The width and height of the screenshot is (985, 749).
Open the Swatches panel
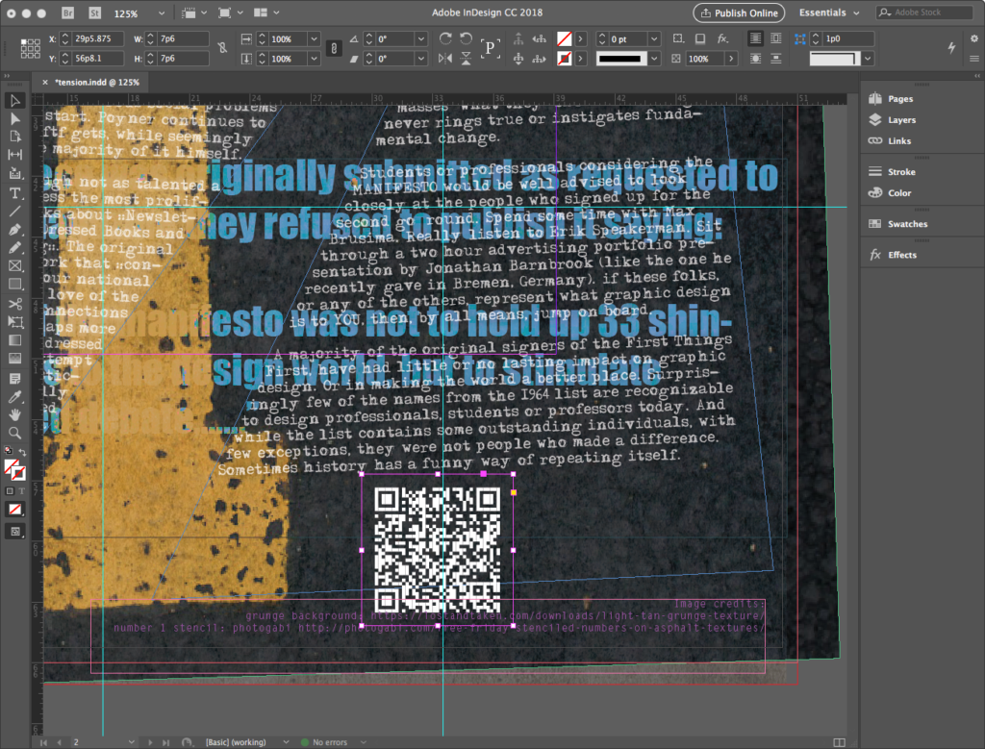[907, 224]
